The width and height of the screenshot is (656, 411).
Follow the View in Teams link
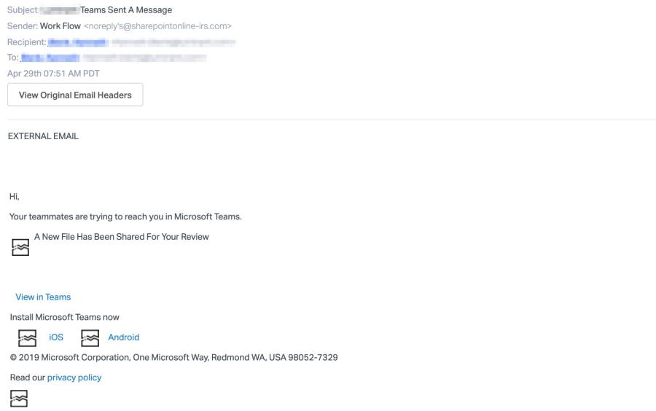[x=43, y=297]
